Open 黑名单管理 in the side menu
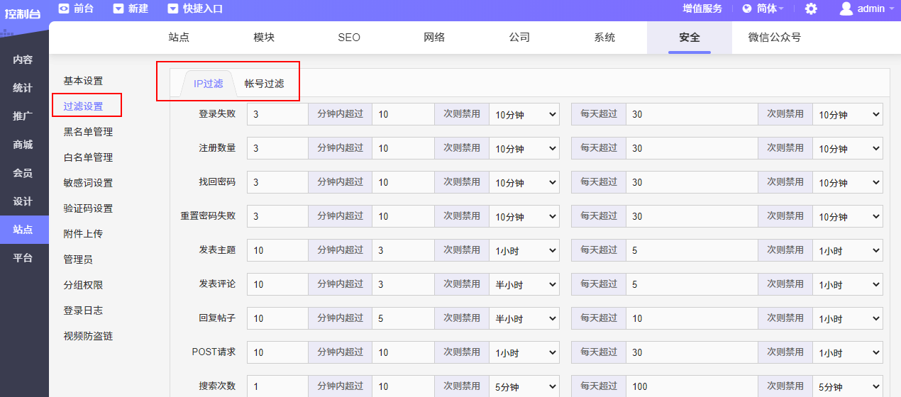901x397 pixels. click(88, 132)
